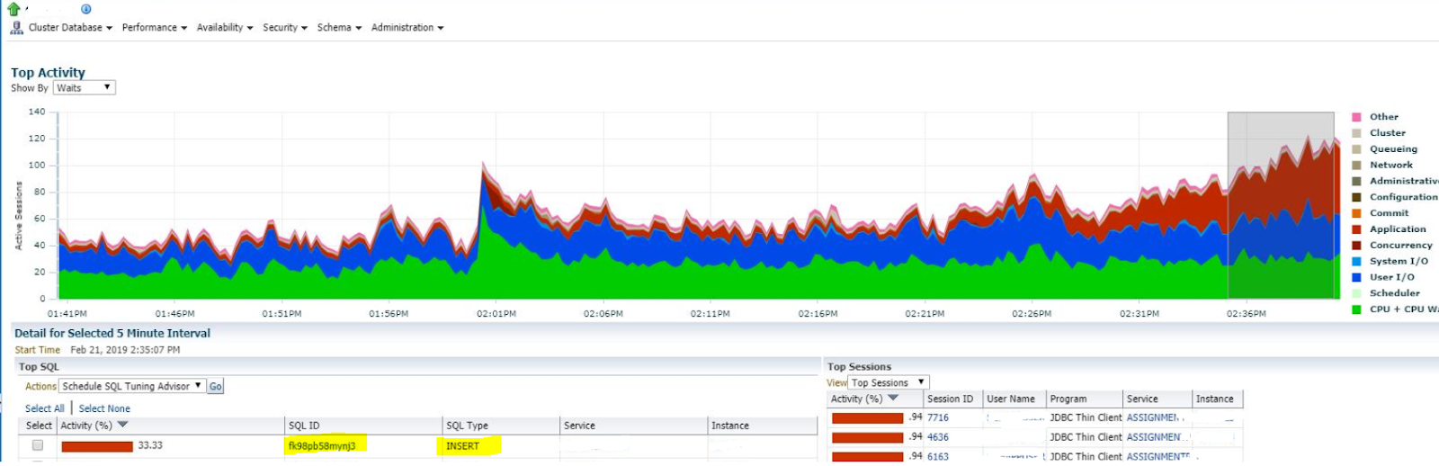Screen dimensions: 1439x466
Task: Click the User I/O legend blue swatch
Action: coord(1356,277)
